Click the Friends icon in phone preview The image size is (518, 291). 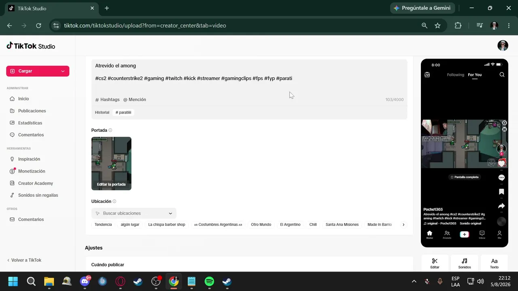tap(447, 234)
